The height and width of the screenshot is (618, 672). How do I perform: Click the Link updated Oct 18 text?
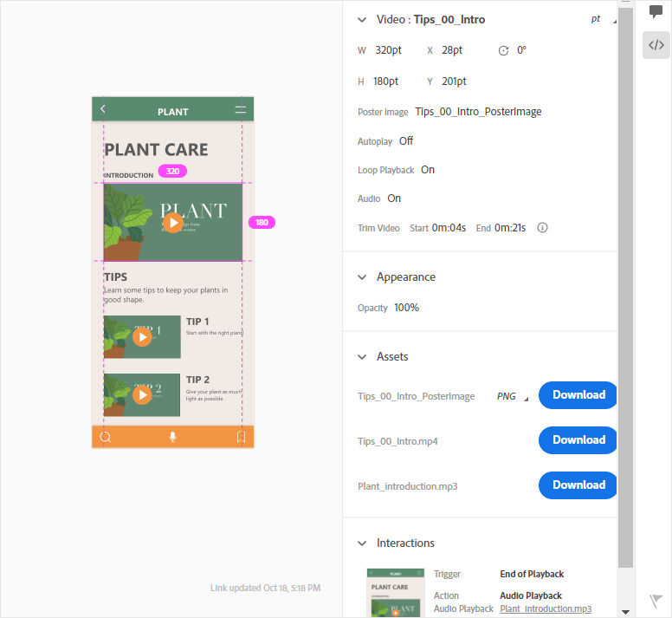click(x=265, y=588)
